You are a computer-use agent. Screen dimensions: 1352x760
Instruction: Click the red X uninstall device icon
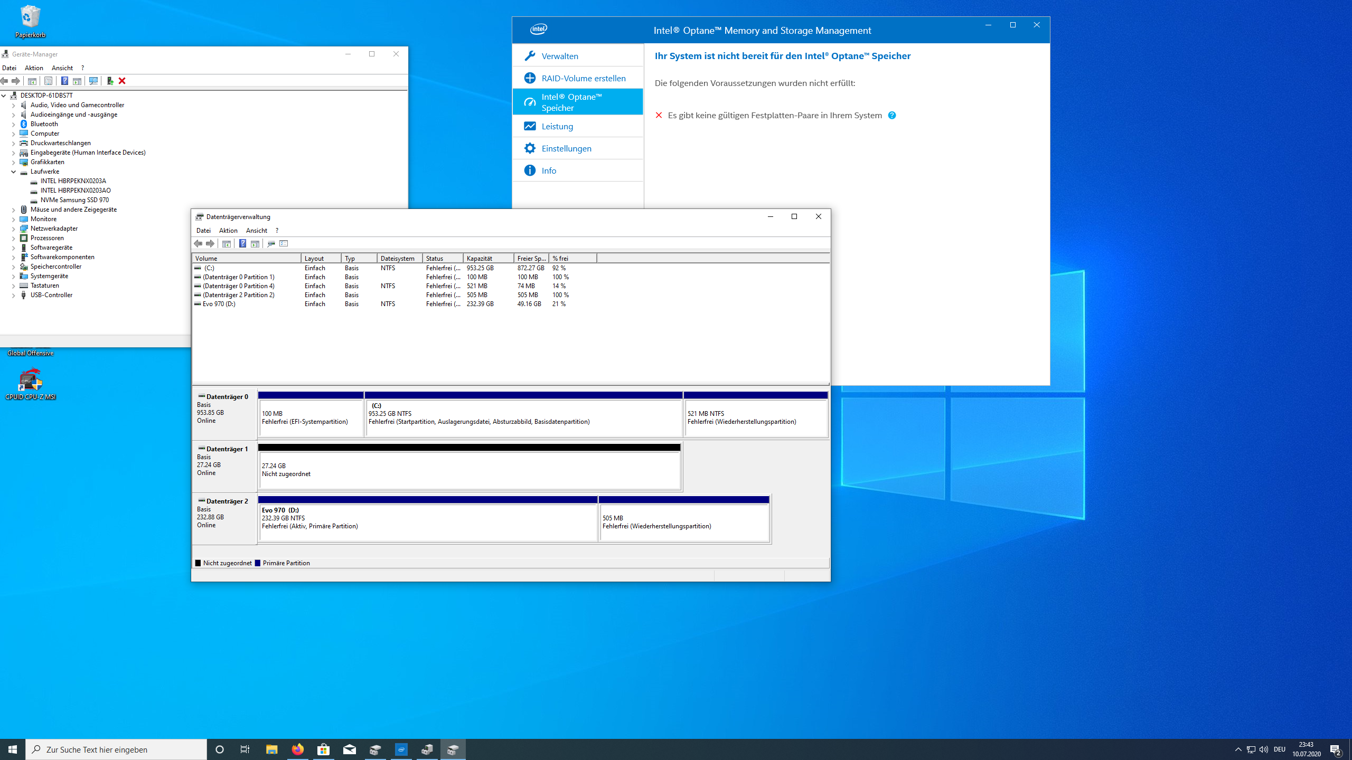(x=122, y=81)
